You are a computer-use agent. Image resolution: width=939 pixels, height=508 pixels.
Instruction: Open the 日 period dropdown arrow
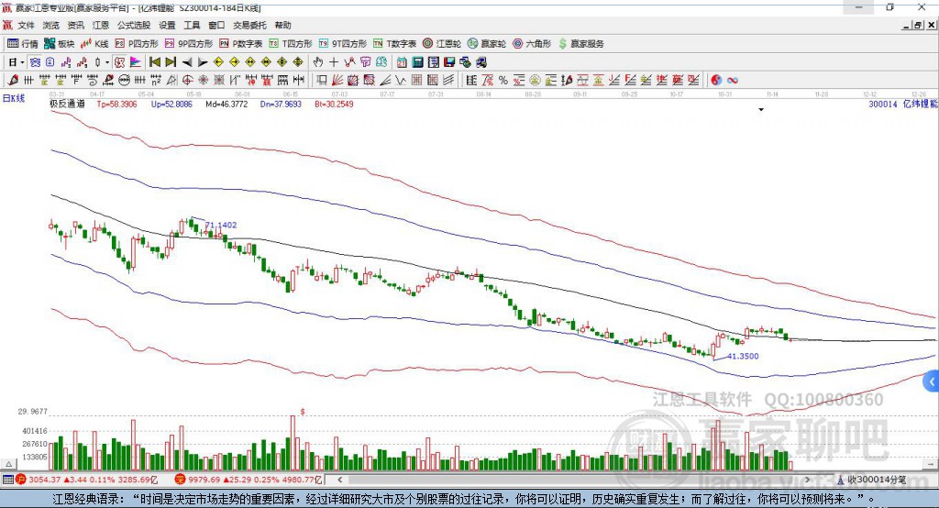pos(22,62)
